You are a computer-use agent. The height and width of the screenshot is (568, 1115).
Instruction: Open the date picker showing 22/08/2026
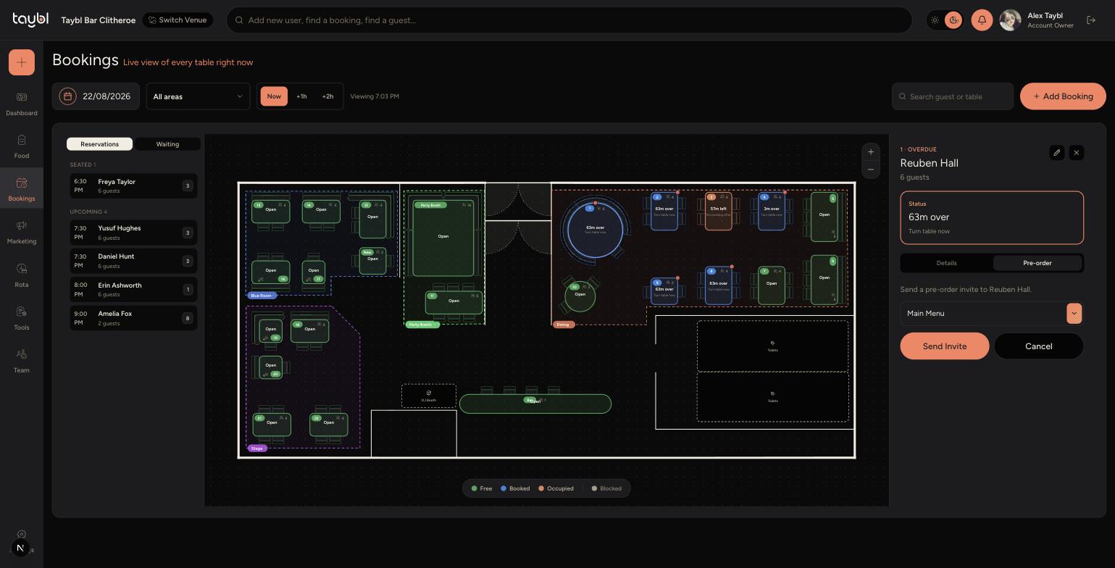pos(96,96)
